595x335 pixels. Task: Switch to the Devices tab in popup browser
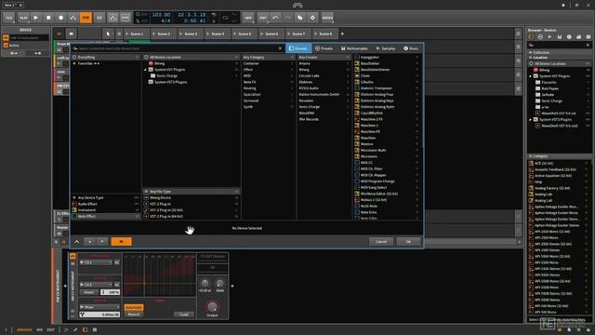pyautogui.click(x=298, y=48)
